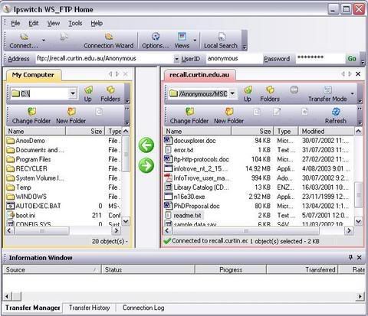Expand the Address dropdown list
This screenshot has height=316, width=368.
[176, 59]
